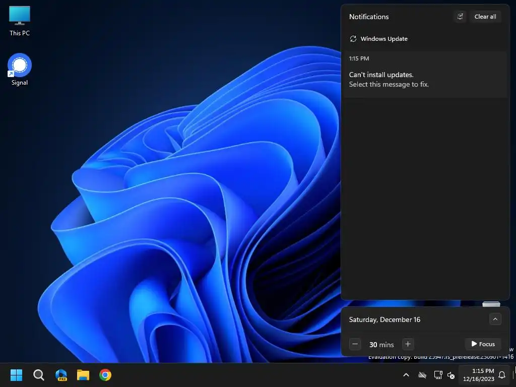Click 'Select this message to fix.' text
Image resolution: width=516 pixels, height=387 pixels.
tap(389, 84)
